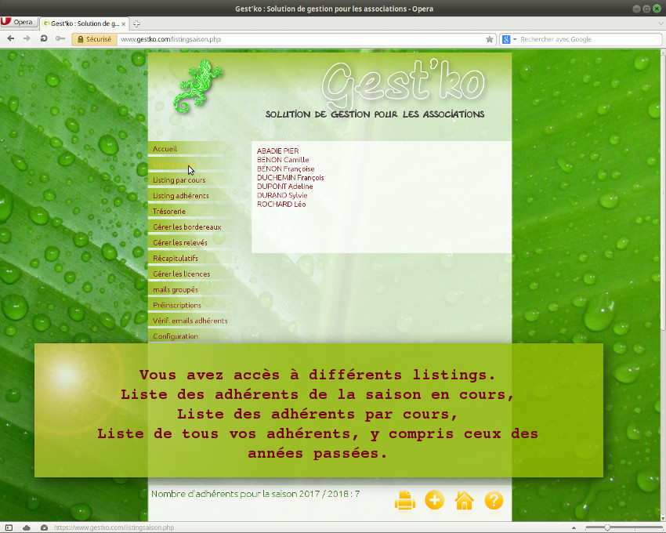
Task: Select member ABADIE PIER
Action: (x=278, y=151)
